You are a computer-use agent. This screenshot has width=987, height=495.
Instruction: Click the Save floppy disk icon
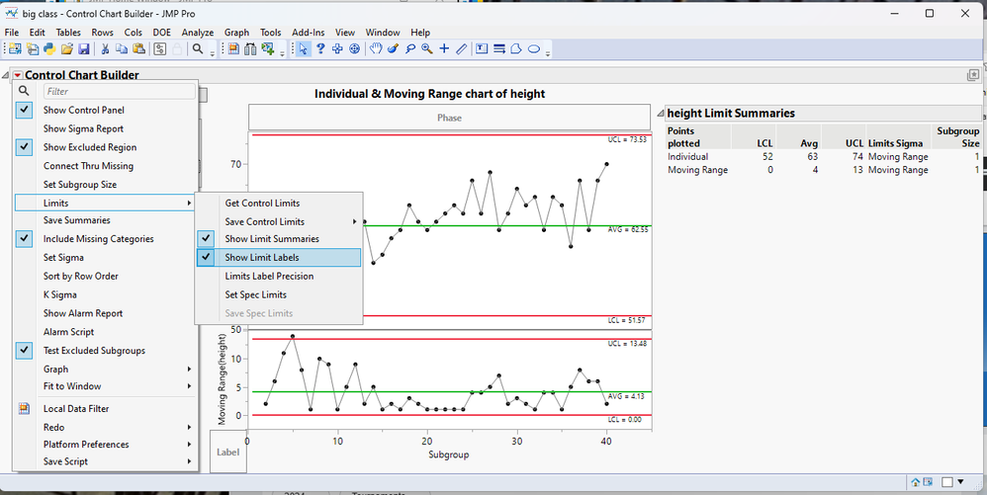[x=84, y=49]
